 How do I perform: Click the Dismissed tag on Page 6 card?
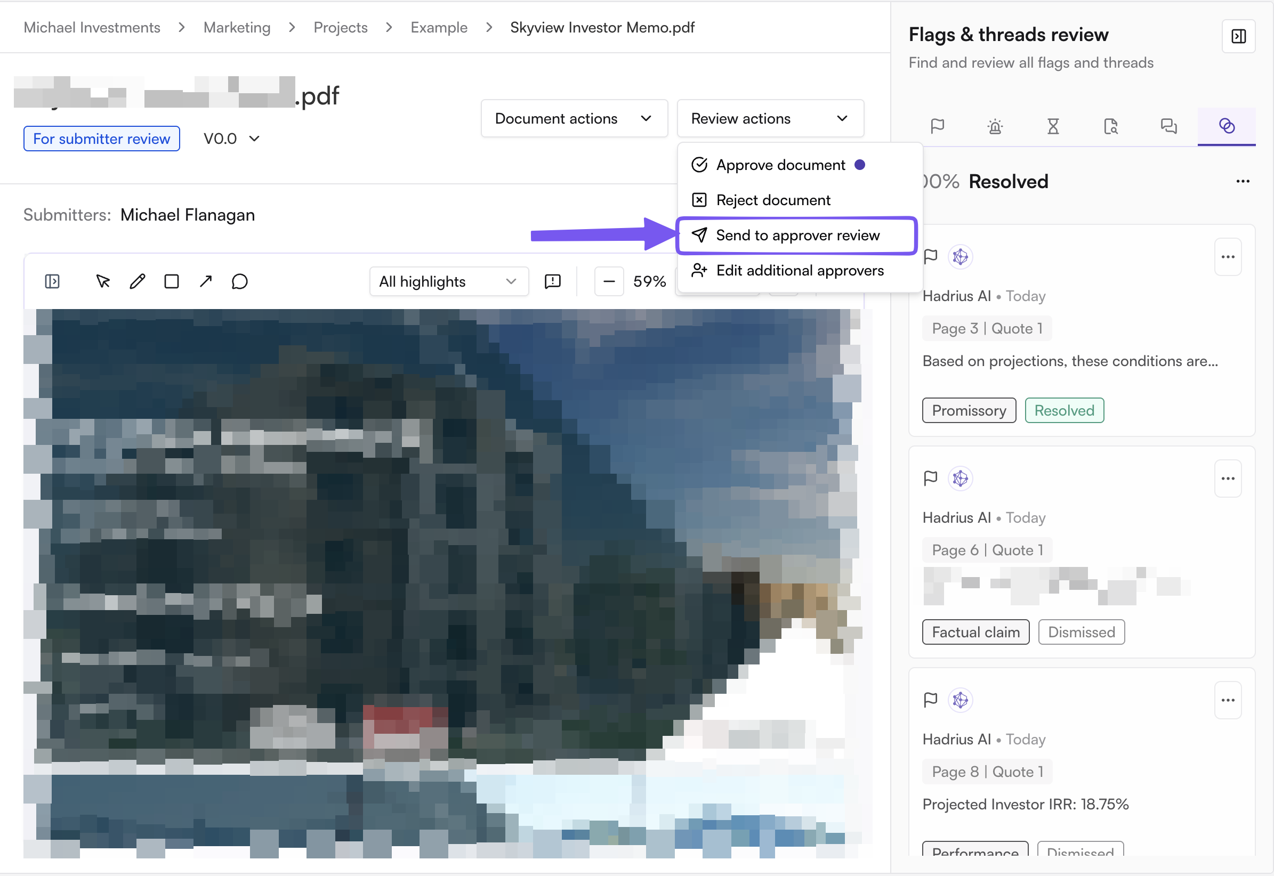coord(1081,632)
